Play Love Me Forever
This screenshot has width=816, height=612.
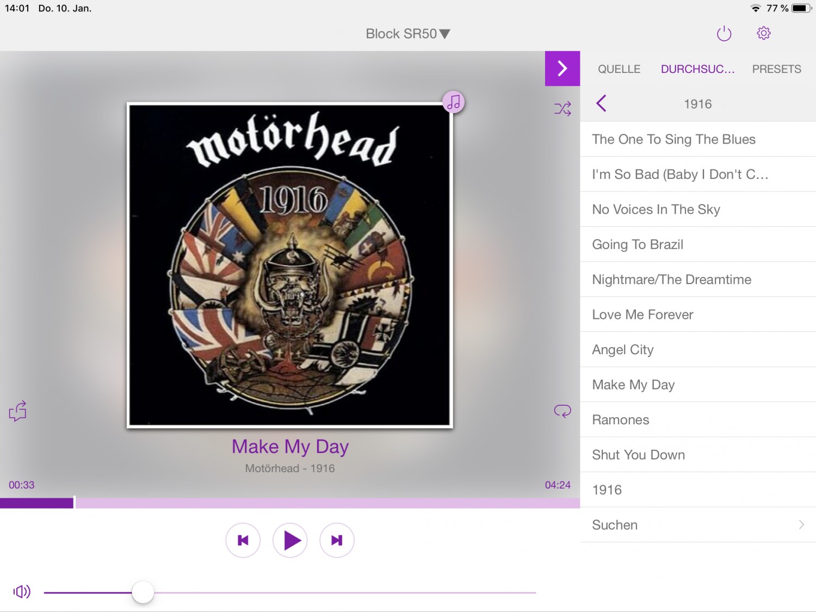click(x=698, y=314)
